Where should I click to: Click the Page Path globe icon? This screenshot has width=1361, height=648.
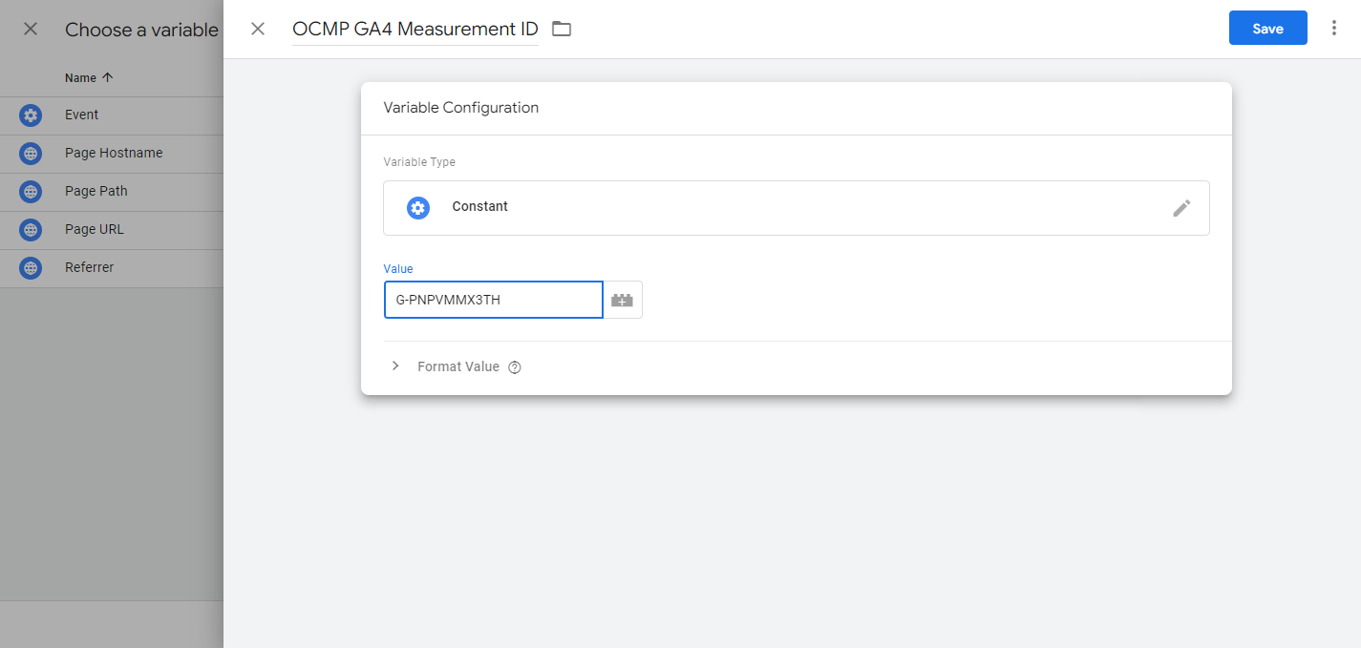(31, 192)
